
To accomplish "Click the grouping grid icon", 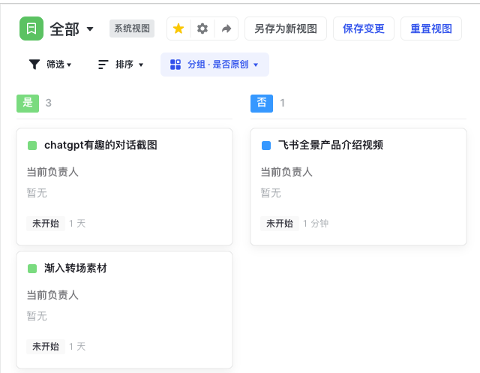I will pyautogui.click(x=175, y=65).
